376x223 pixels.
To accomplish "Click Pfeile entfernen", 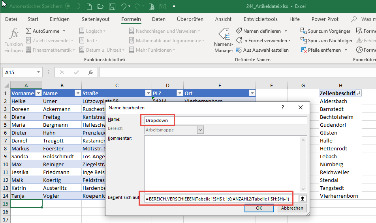I will [x=321, y=50].
